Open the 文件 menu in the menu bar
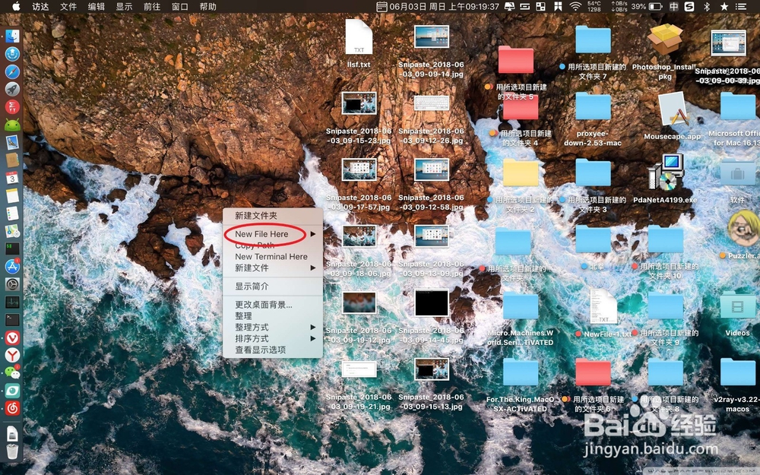The height and width of the screenshot is (475, 760). pyautogui.click(x=68, y=7)
